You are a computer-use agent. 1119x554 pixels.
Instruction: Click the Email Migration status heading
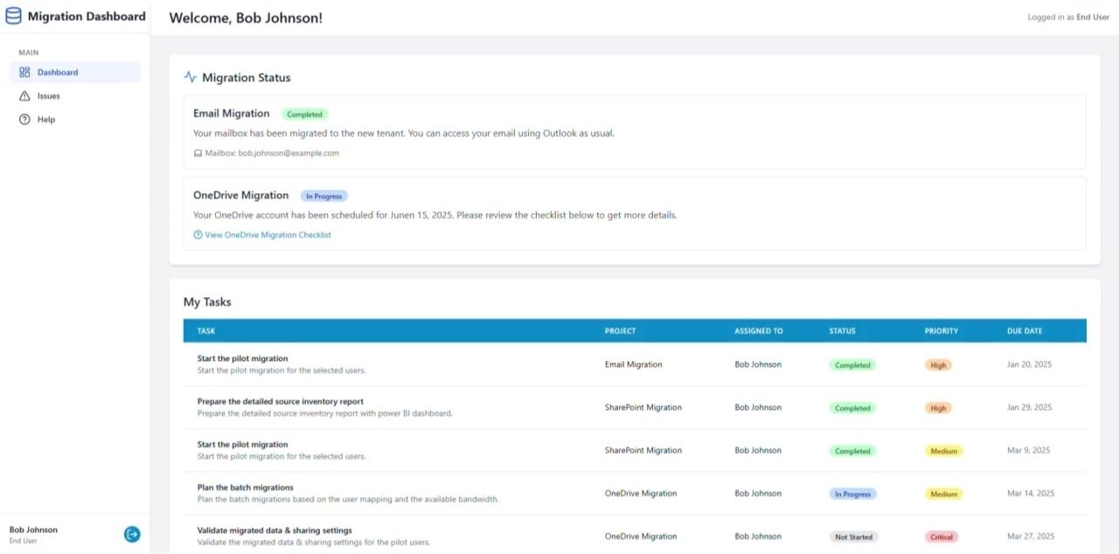[232, 114]
